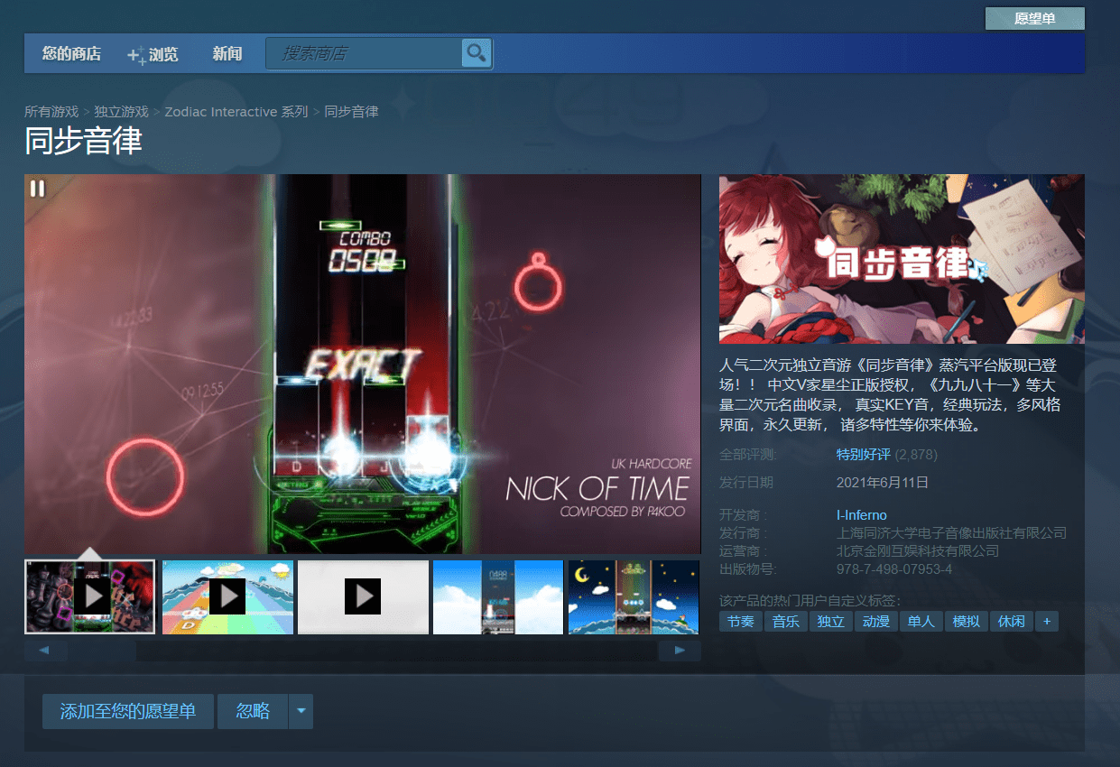Focus the 搜索商店 search field
The width and height of the screenshot is (1120, 767).
coord(364,53)
